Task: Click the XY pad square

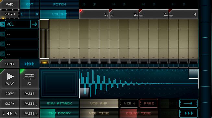Action: coord(59,84)
